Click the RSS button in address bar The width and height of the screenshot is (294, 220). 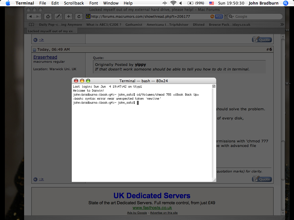point(218,16)
